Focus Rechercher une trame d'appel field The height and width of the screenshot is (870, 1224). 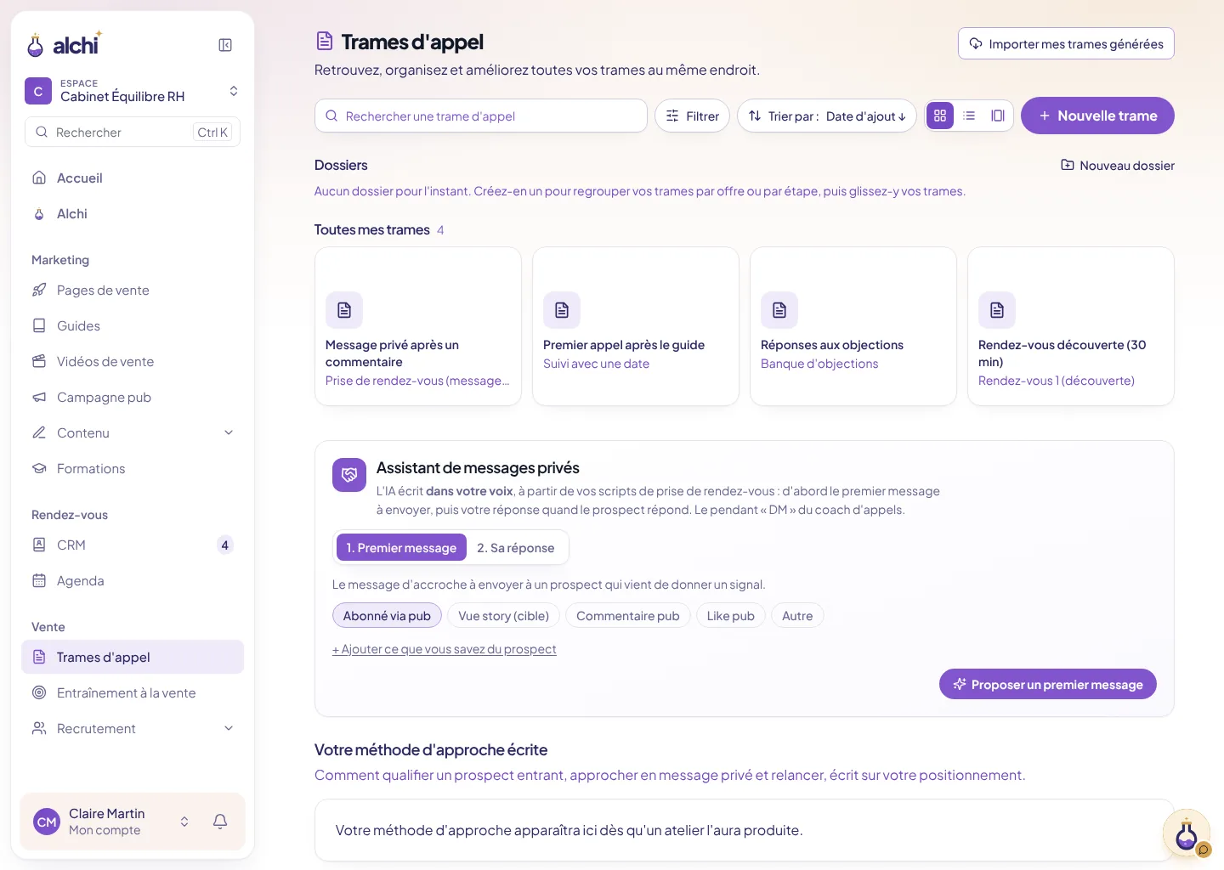tap(481, 116)
